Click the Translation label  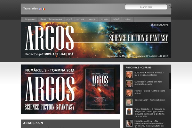31,9
